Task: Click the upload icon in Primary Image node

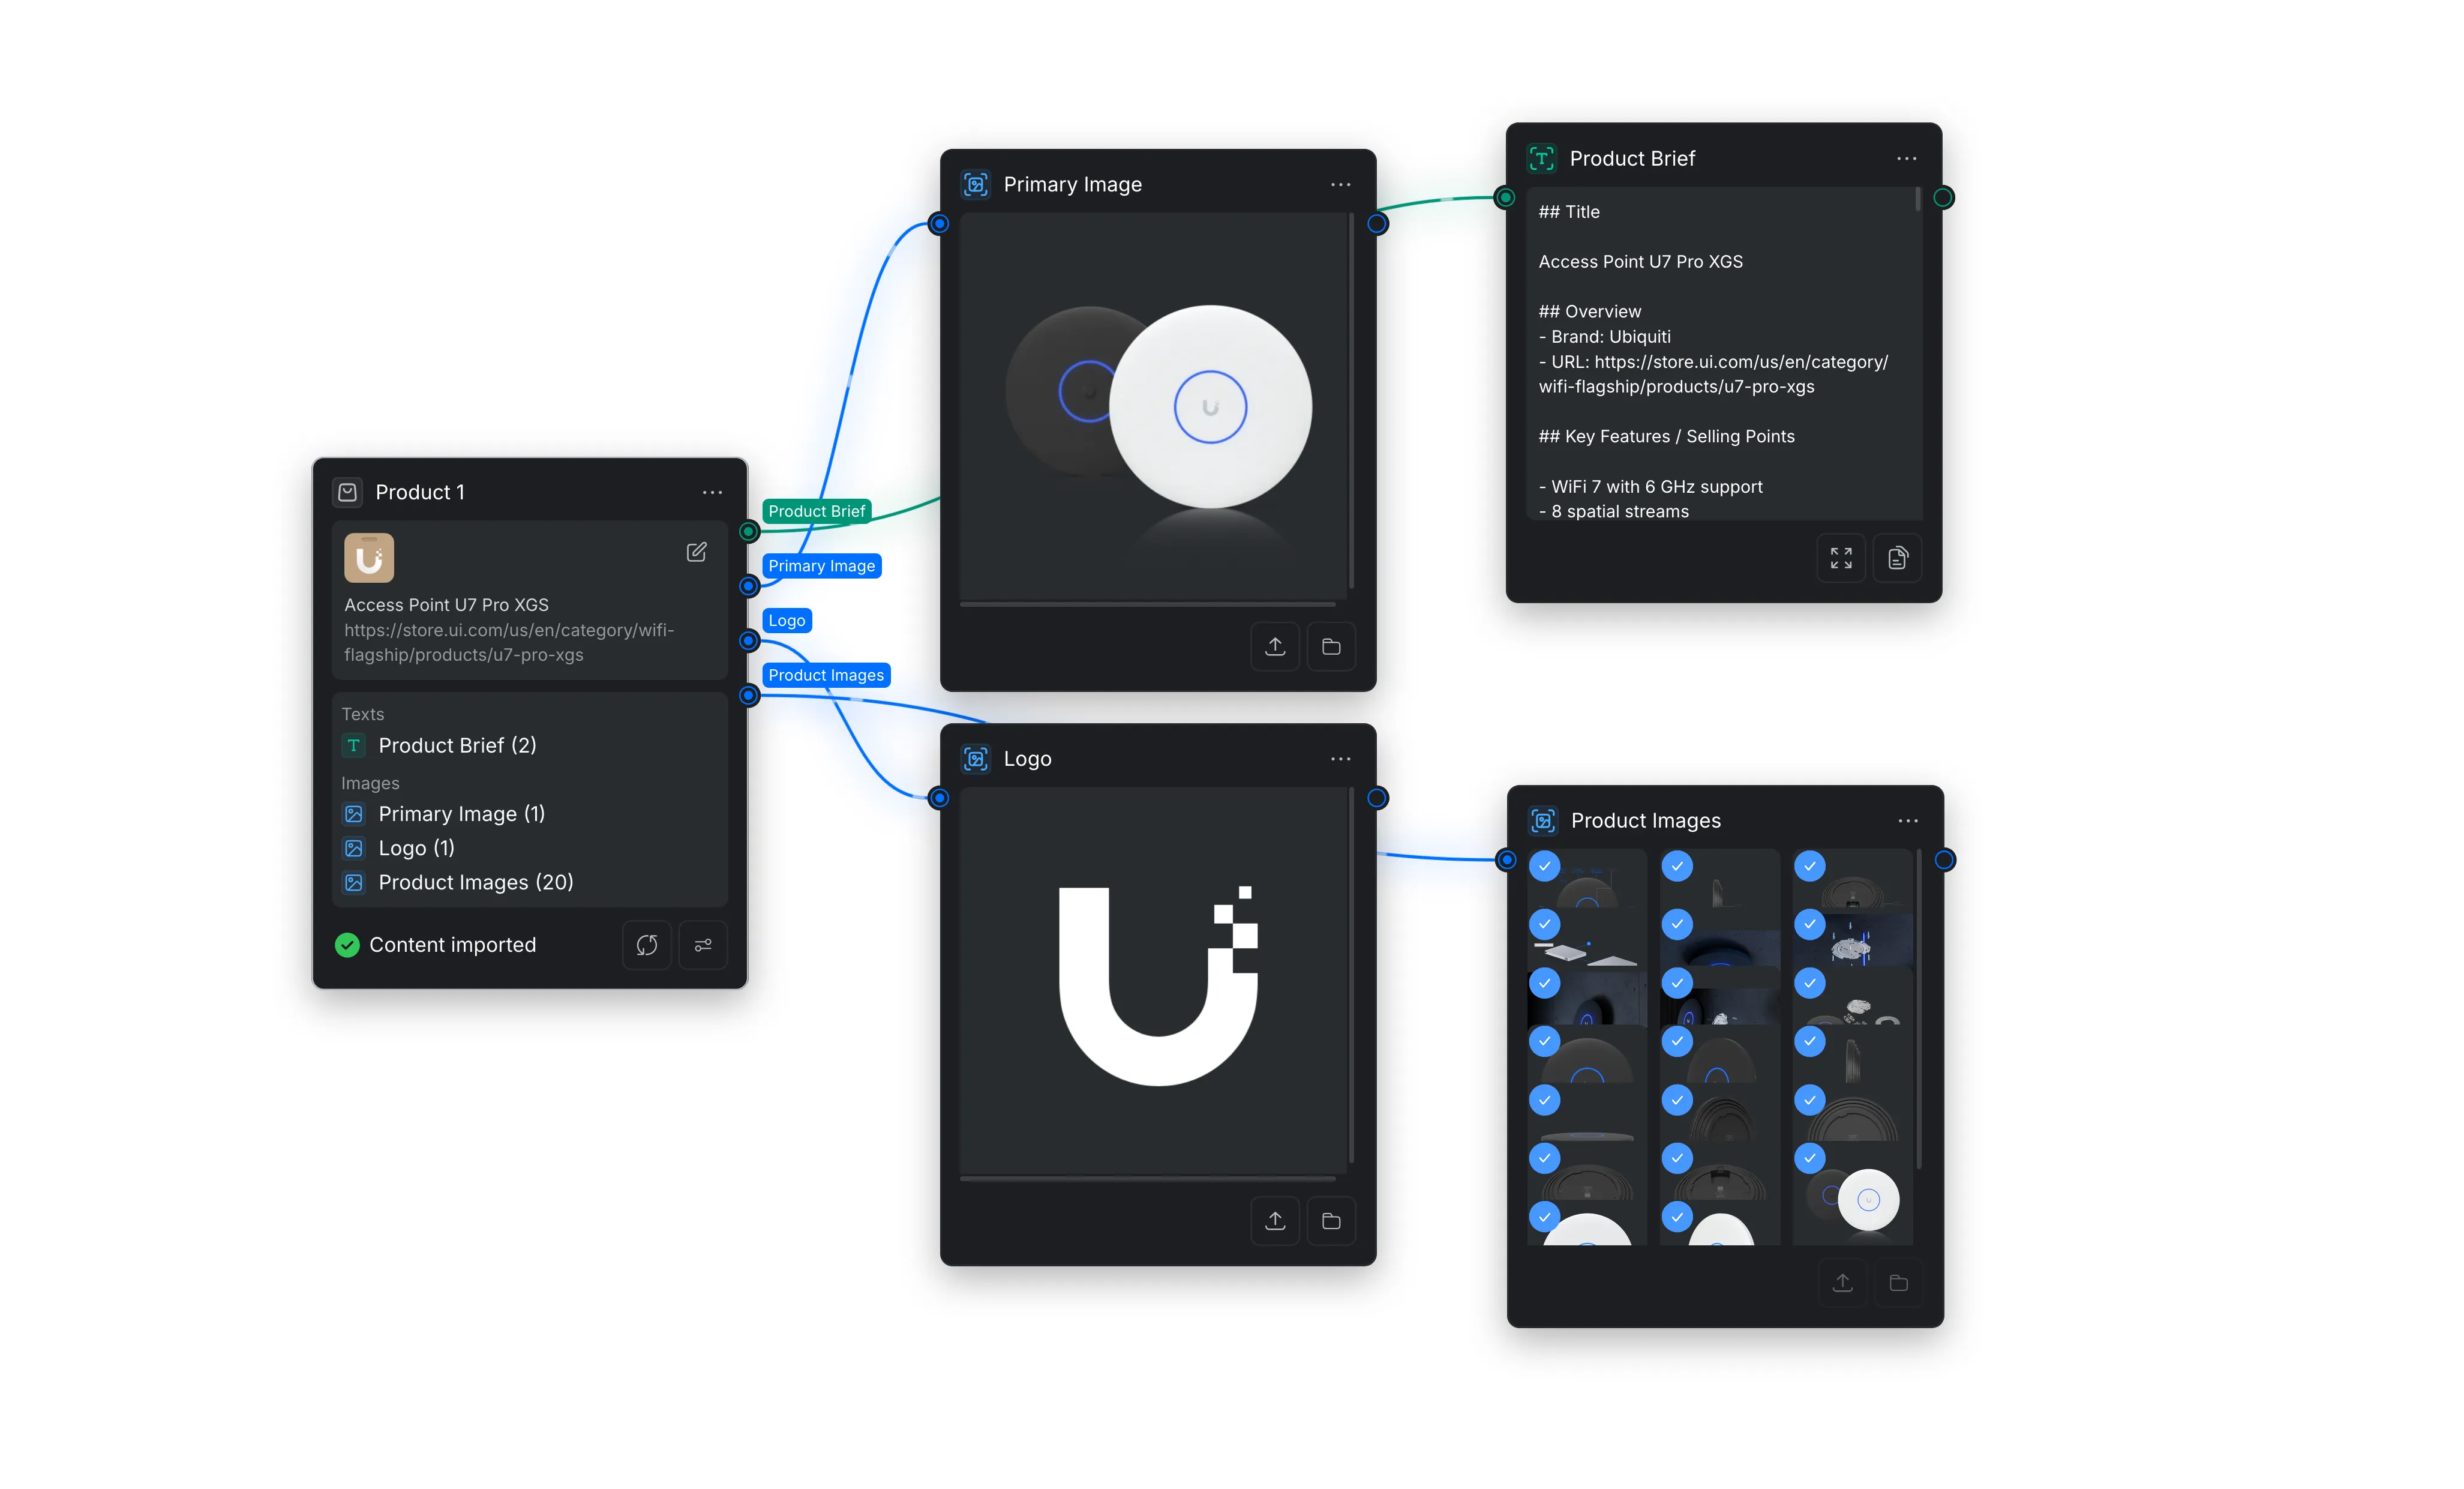Action: point(1275,648)
